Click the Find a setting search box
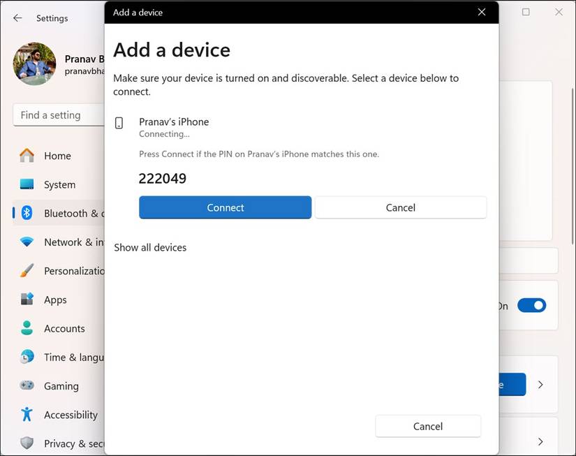The width and height of the screenshot is (576, 456). click(x=59, y=115)
